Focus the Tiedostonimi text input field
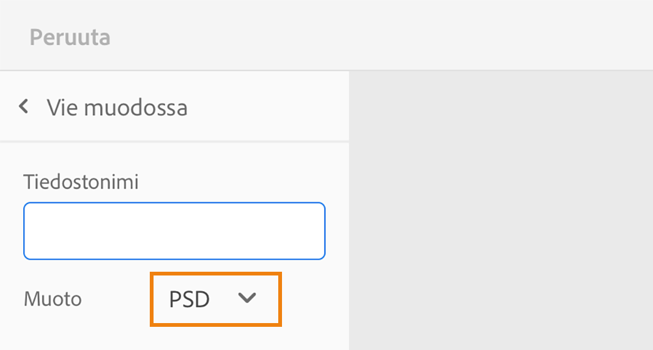The image size is (653, 350). coord(174,230)
